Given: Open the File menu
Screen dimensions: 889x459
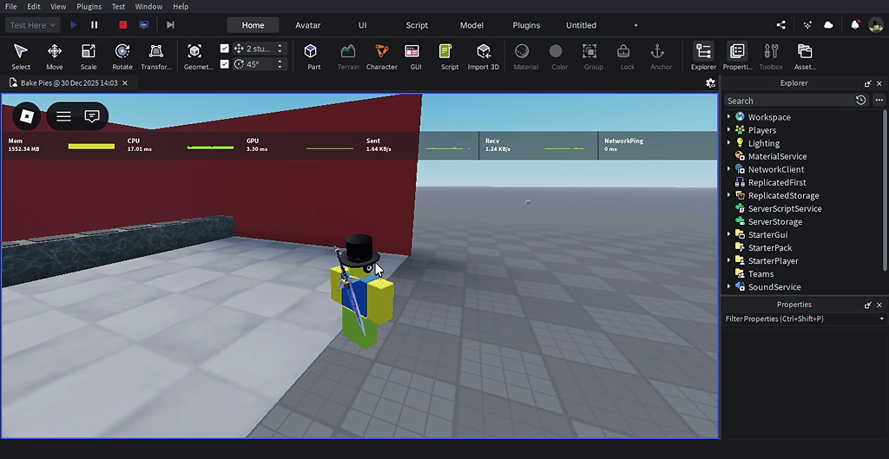Looking at the screenshot, I should (x=10, y=6).
